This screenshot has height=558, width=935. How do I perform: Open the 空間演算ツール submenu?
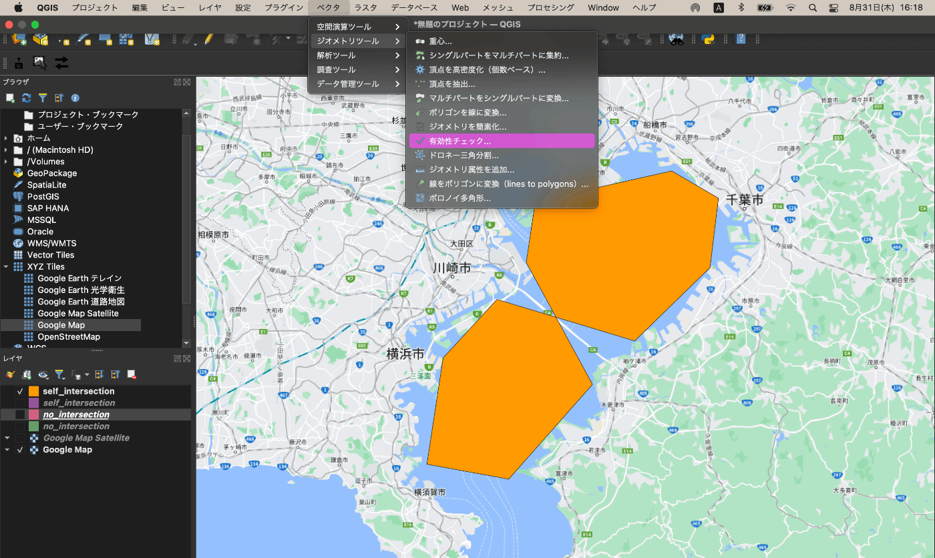point(357,27)
